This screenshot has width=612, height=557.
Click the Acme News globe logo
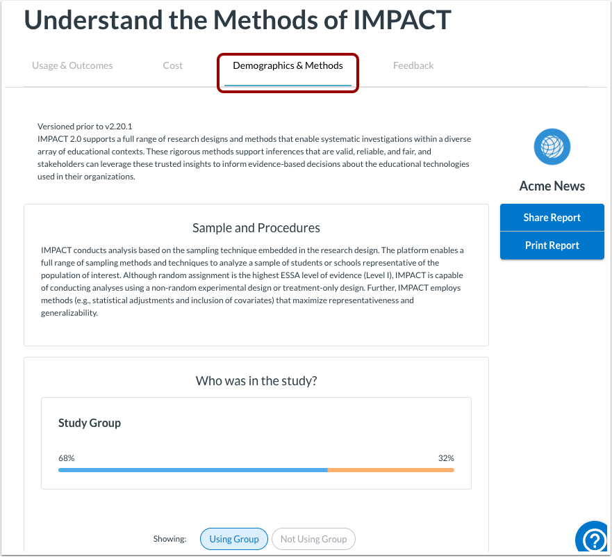click(x=552, y=147)
